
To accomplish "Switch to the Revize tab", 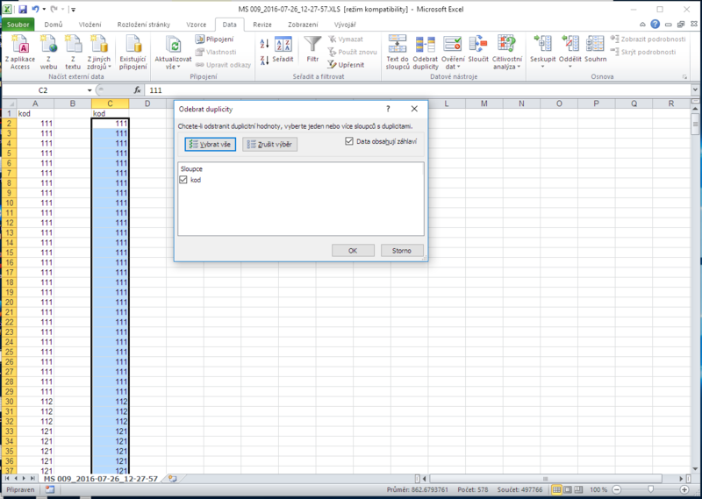I will [x=262, y=25].
